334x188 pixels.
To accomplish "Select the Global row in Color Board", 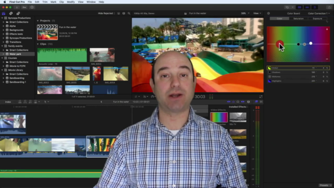I will coord(298,68).
